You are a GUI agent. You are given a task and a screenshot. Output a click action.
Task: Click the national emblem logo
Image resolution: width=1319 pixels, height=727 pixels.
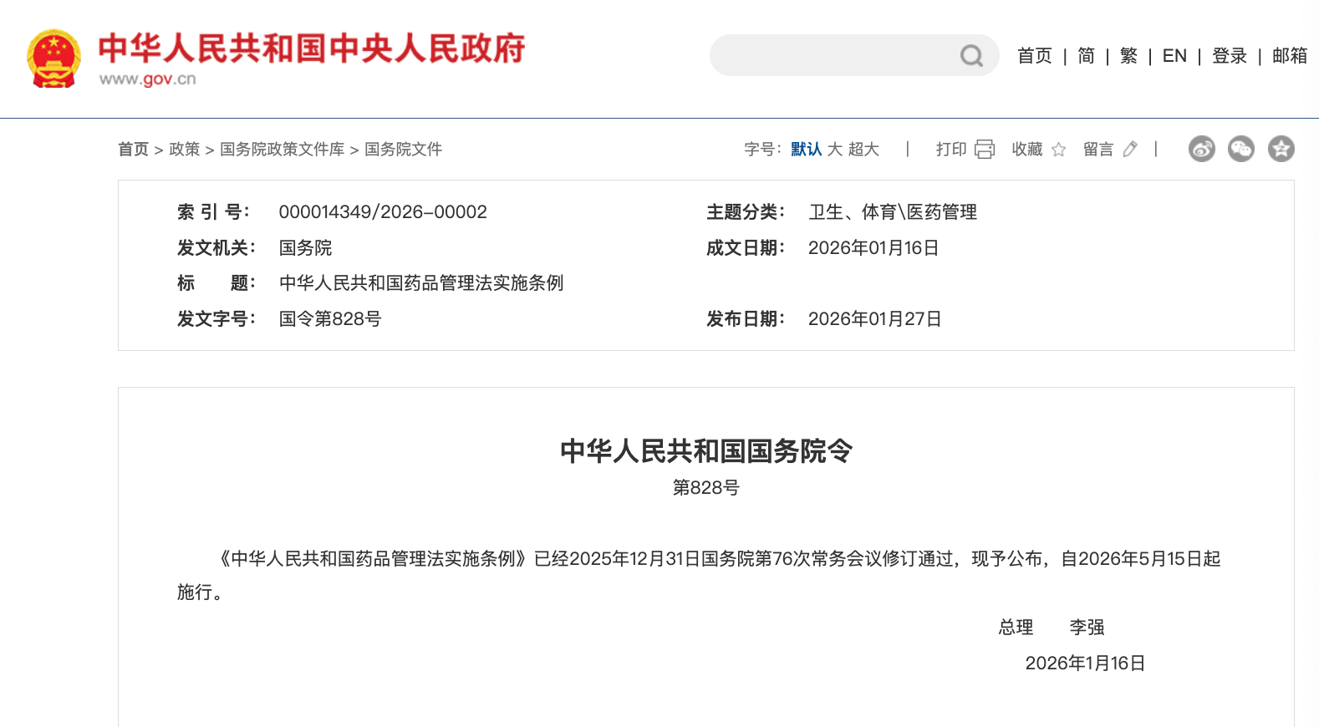click(x=54, y=58)
